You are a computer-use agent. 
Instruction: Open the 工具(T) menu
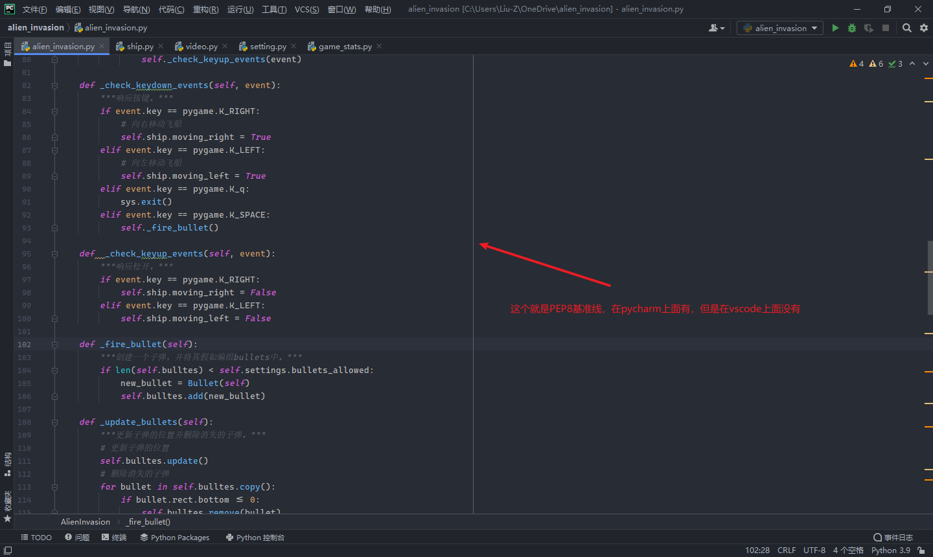coord(274,9)
